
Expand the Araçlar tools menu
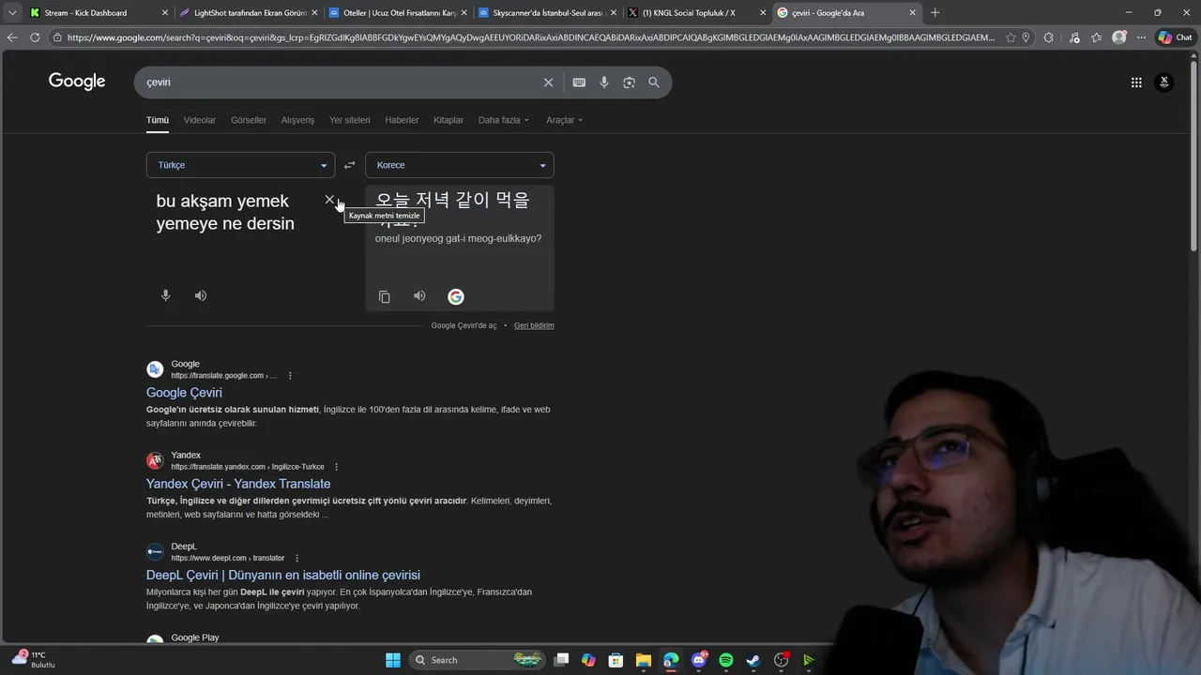565,120
